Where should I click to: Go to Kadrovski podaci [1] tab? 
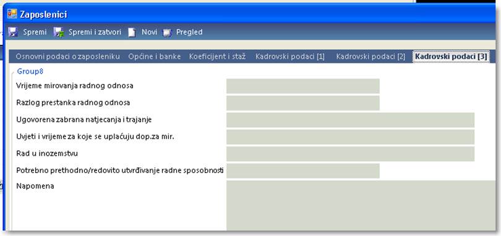click(x=290, y=56)
